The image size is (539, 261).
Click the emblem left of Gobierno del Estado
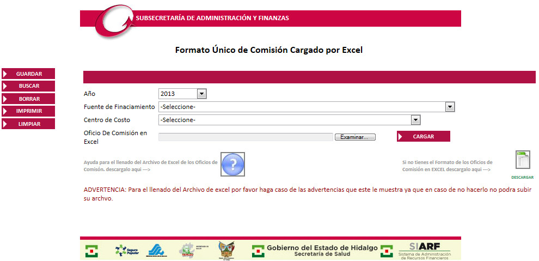pos(258,251)
